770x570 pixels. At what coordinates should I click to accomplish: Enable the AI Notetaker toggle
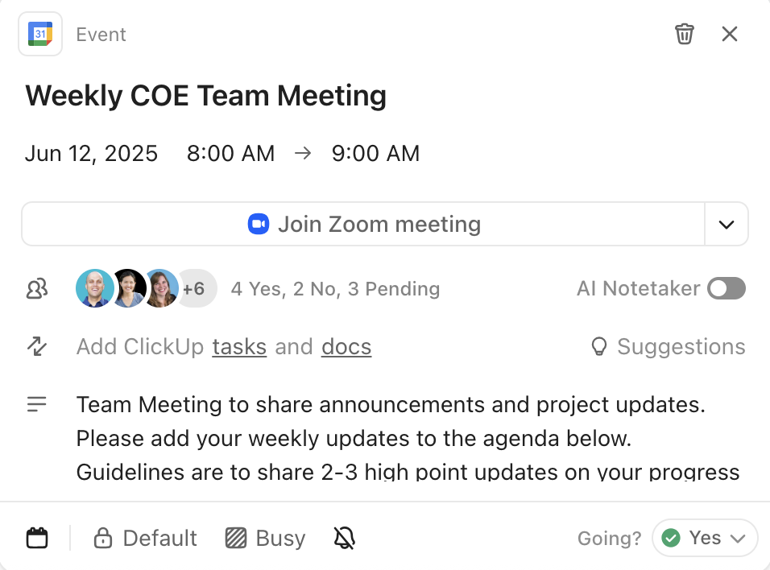[726, 288]
